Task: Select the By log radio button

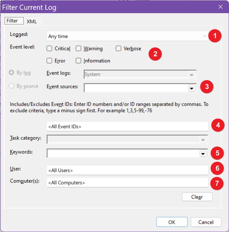Action: click(11, 72)
